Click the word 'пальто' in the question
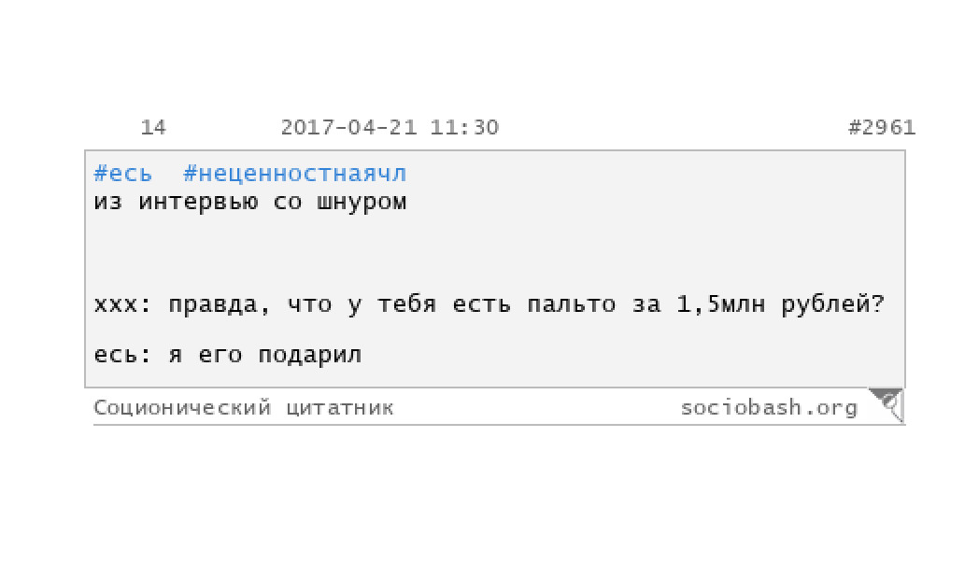The image size is (979, 564). (572, 305)
